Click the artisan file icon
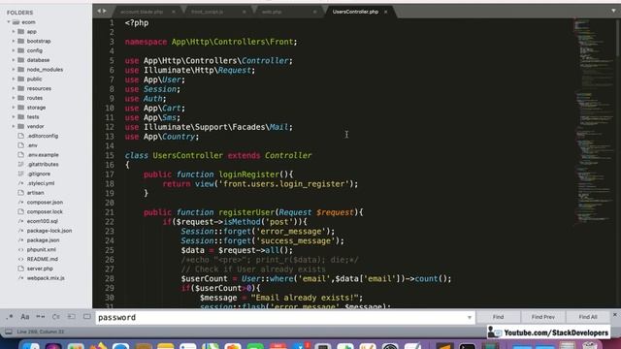621x349 pixels. coord(21,193)
